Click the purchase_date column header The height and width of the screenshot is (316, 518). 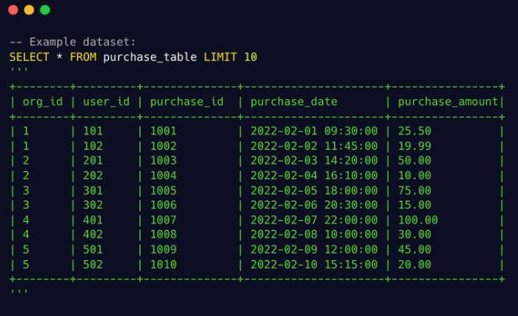click(294, 102)
